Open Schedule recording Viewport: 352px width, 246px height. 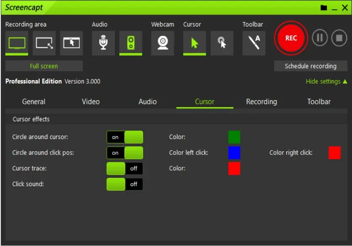point(310,66)
